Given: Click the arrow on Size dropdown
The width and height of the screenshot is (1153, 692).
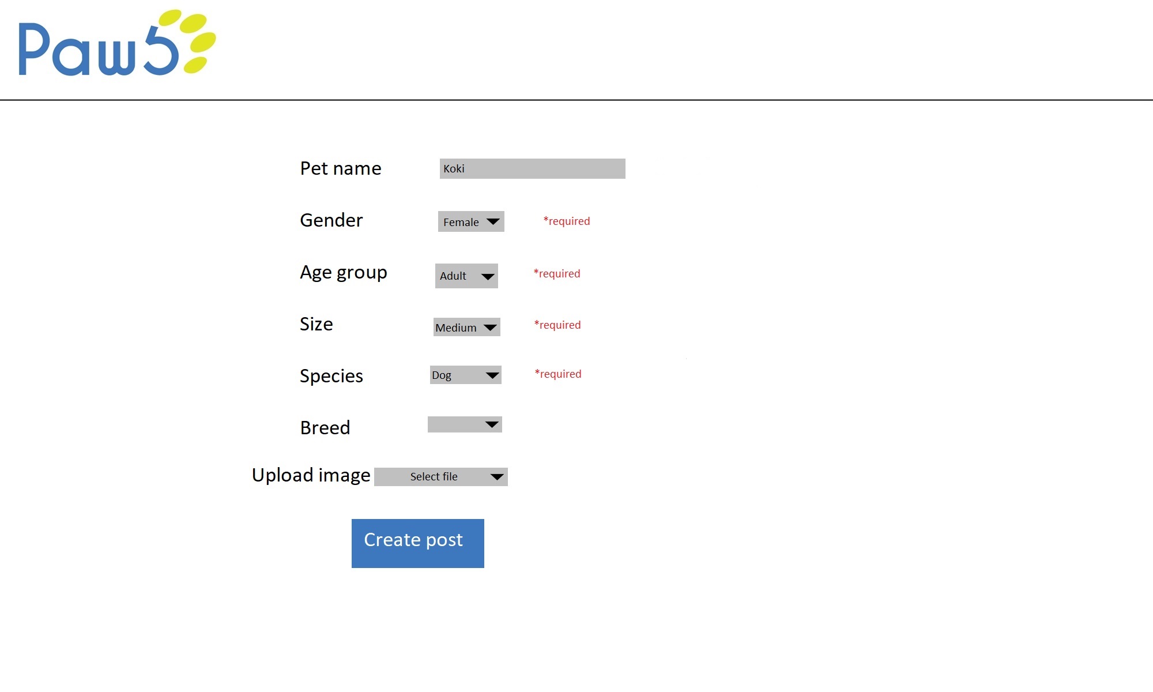Looking at the screenshot, I should [490, 328].
